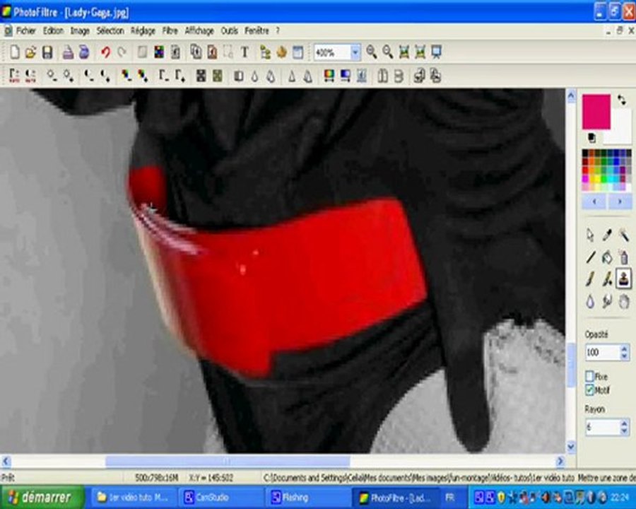Decrease Rayon value with down arrow
Viewport: 636px width, 509px height.
click(624, 431)
